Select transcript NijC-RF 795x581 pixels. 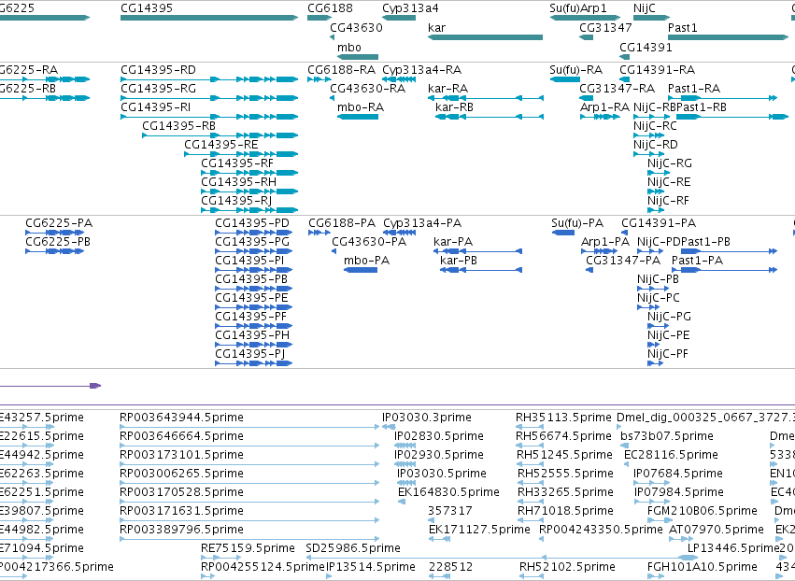pyautogui.click(x=656, y=210)
